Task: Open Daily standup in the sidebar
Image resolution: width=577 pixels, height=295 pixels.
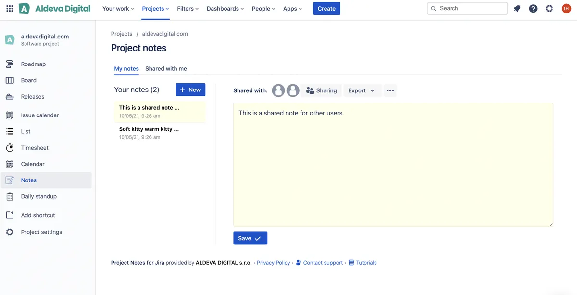Action: pyautogui.click(x=47, y=196)
